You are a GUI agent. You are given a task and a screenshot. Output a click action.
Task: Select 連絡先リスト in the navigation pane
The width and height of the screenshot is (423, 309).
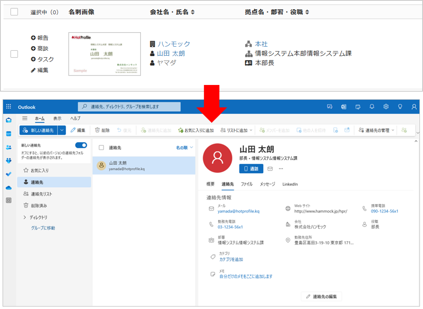point(54,194)
